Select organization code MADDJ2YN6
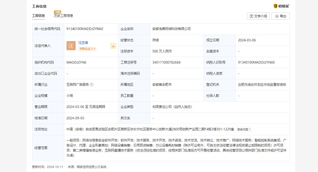 76,62
